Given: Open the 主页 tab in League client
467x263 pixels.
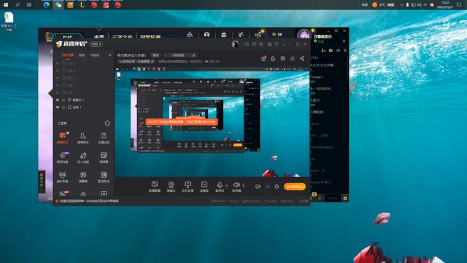Looking at the screenshot, I should [99, 37].
